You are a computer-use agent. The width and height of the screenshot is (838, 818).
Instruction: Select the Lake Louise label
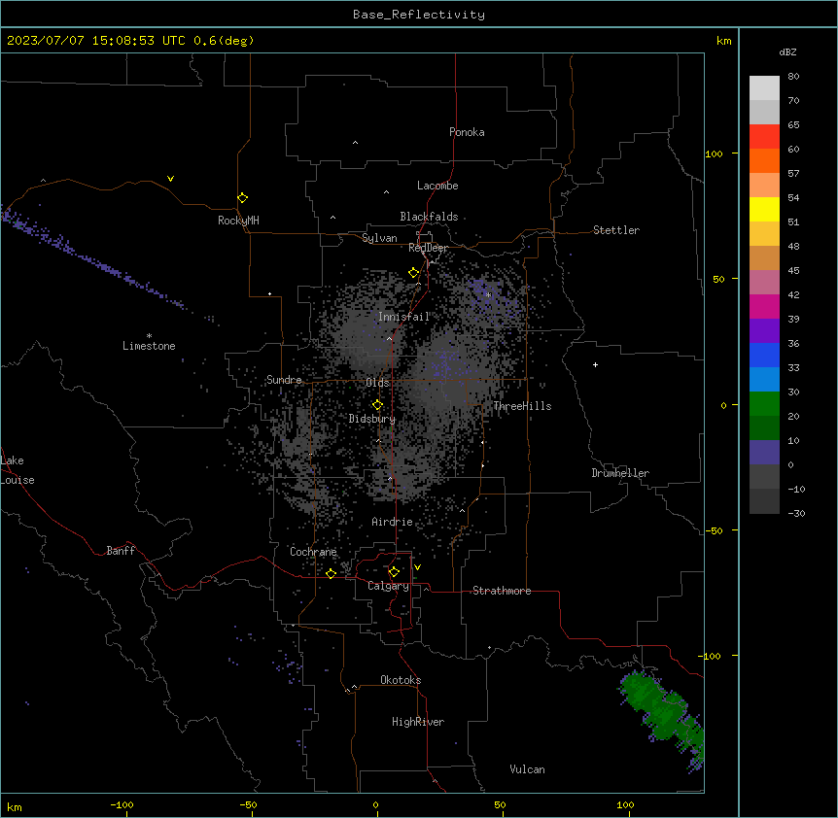point(17,470)
